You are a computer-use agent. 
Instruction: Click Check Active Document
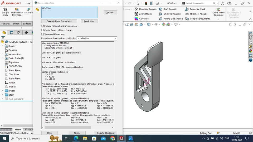[218, 12]
